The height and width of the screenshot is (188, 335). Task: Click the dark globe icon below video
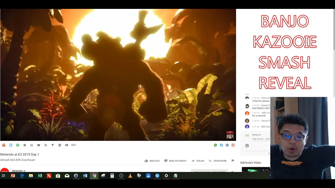click(x=60, y=145)
